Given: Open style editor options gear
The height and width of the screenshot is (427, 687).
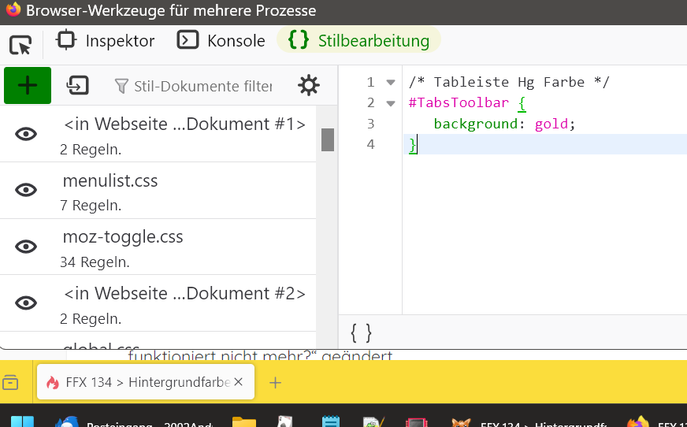Looking at the screenshot, I should [x=309, y=85].
